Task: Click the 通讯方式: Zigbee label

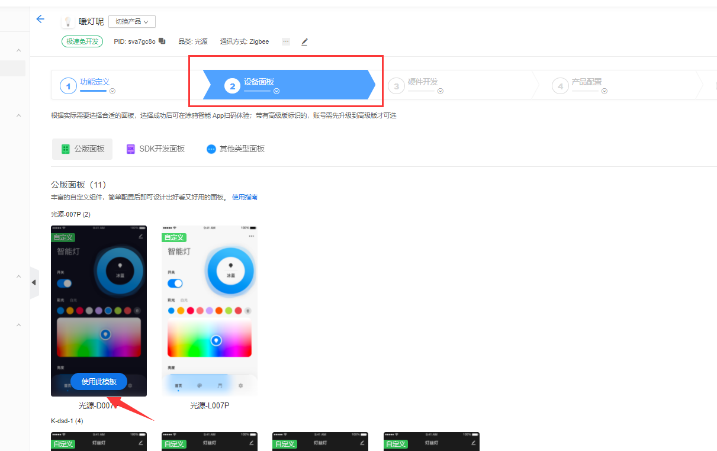Action: [x=245, y=41]
